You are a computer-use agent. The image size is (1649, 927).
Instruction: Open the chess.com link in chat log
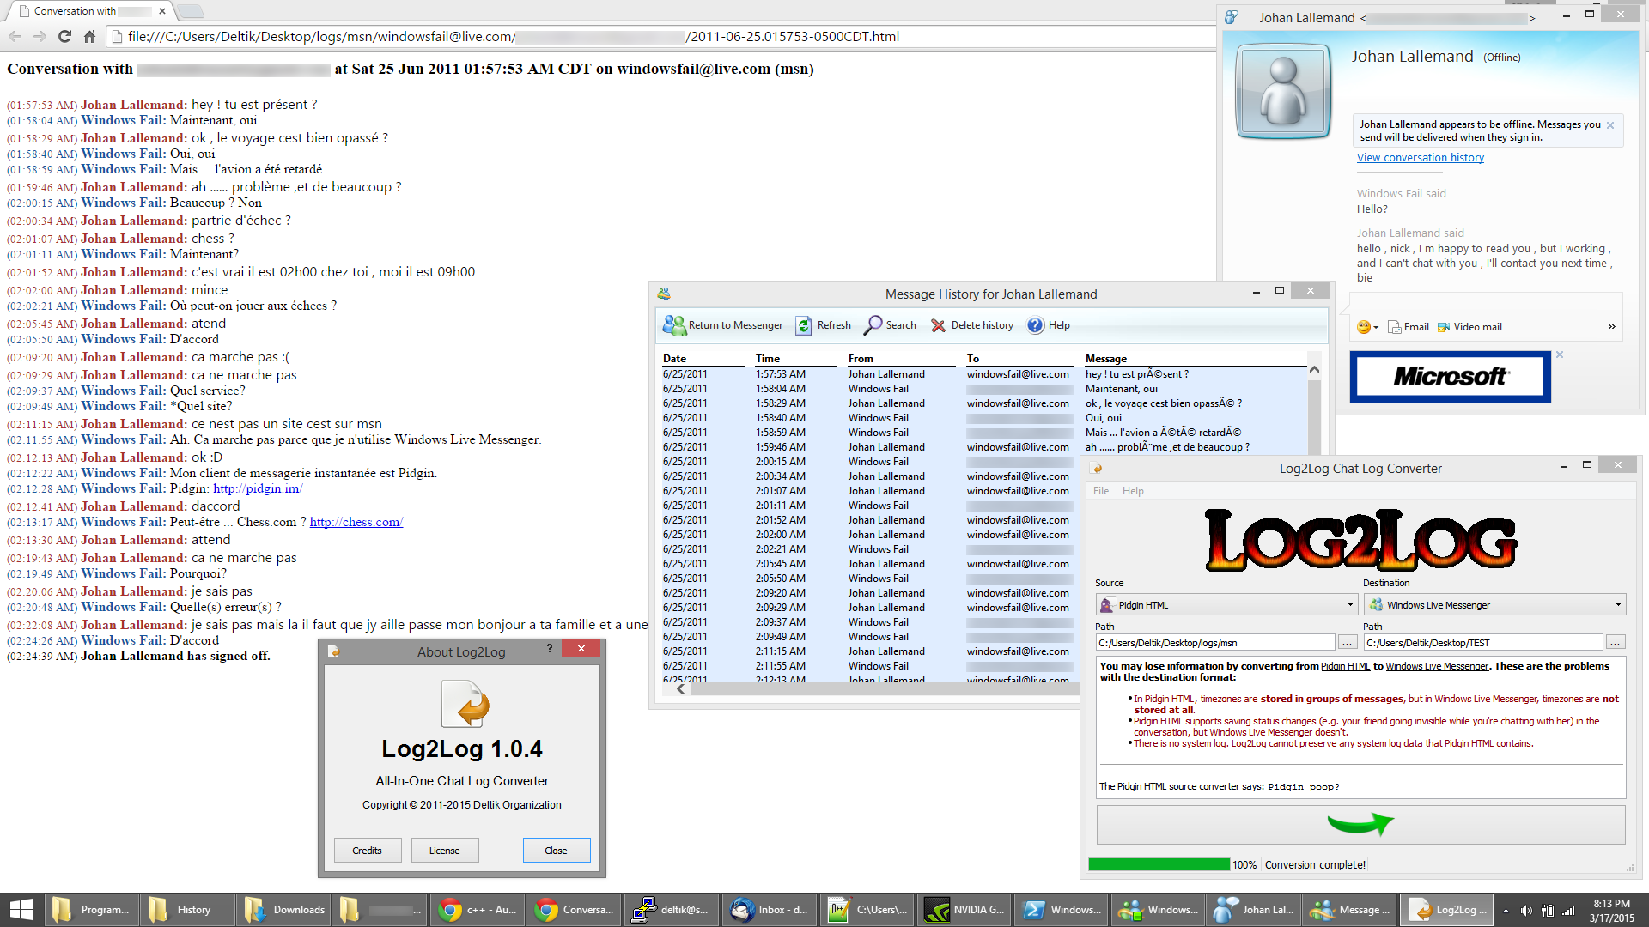tap(356, 522)
